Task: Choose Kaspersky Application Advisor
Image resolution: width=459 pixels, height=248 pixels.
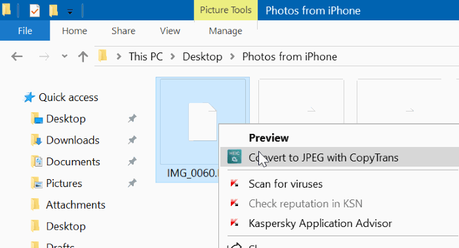Action: click(320, 224)
